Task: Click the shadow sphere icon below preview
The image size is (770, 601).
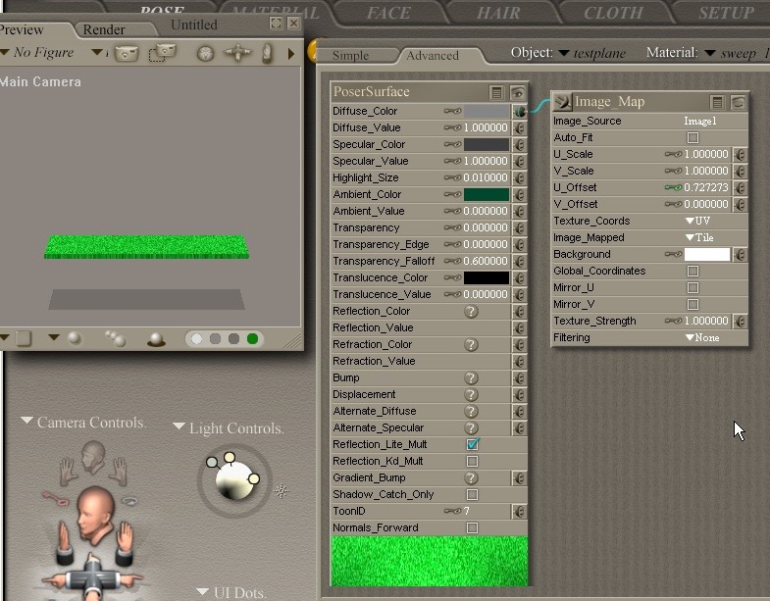Action: point(156,339)
